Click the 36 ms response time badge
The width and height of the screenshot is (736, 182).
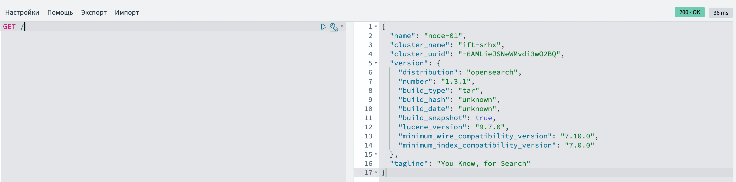[721, 13]
